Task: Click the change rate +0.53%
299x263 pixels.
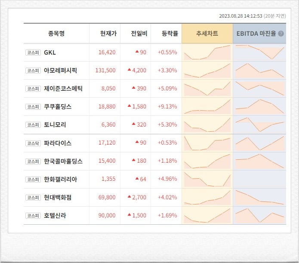Action: pyautogui.click(x=167, y=143)
